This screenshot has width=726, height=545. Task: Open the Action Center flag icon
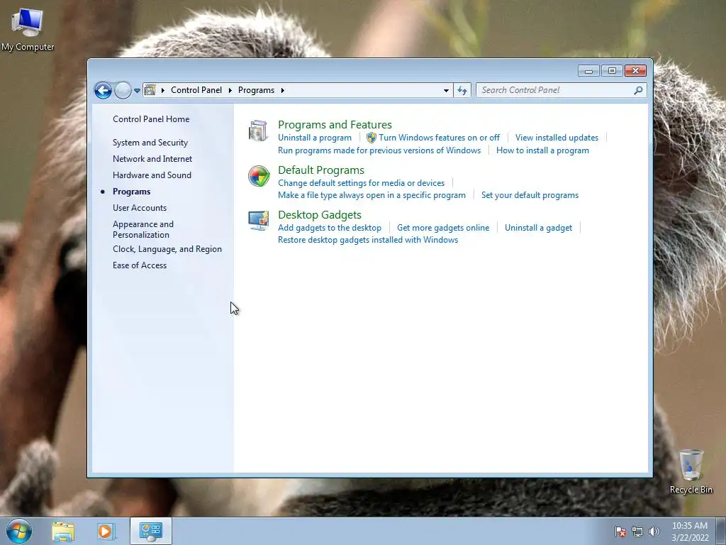pos(620,532)
